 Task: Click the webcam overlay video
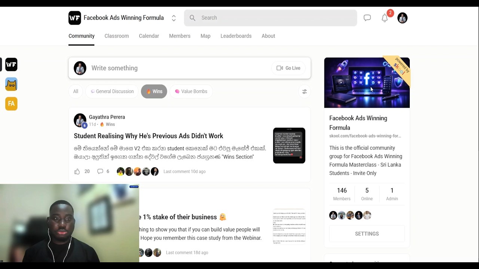tap(69, 223)
